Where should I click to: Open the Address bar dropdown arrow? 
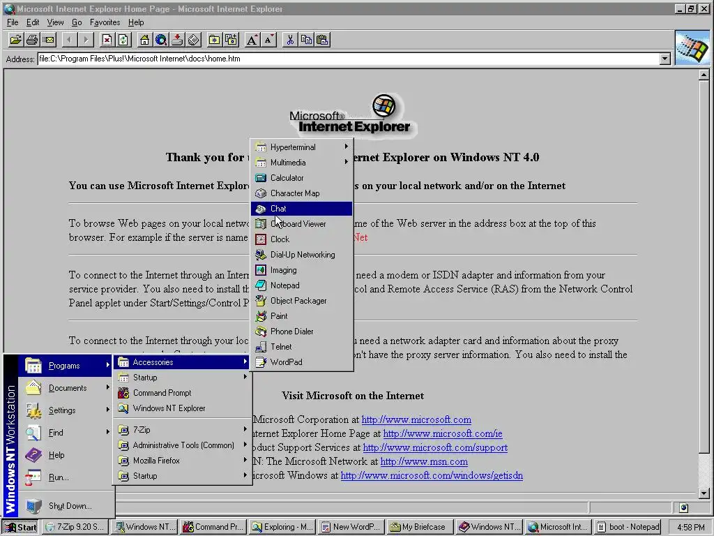pyautogui.click(x=664, y=59)
